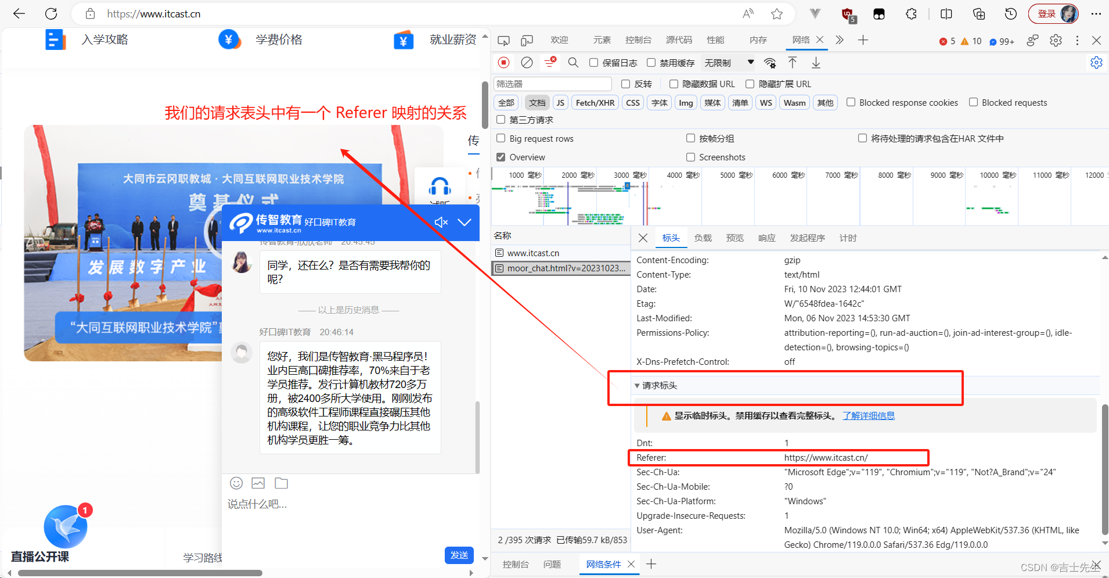The width and height of the screenshot is (1109, 578).
Task: Collapse chat widget down chevron
Action: pyautogui.click(x=465, y=222)
